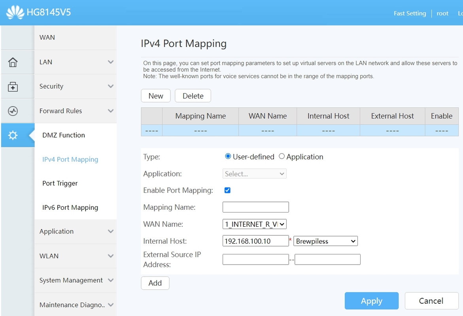Focus the External Source IP end field
This screenshot has height=316, width=463.
[x=327, y=260]
